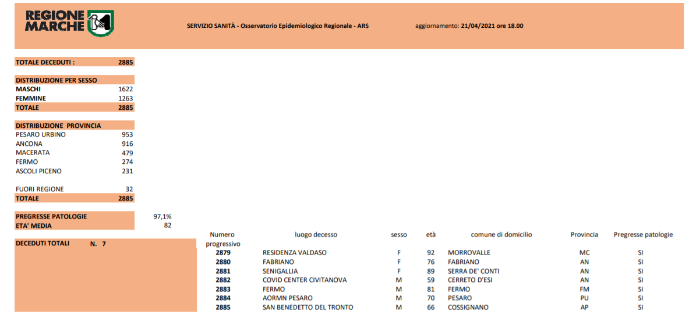
Task: Click province AP cell
Action: click(x=584, y=307)
